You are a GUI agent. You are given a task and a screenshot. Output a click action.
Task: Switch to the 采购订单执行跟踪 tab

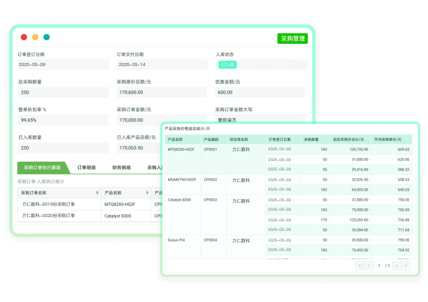42,168
